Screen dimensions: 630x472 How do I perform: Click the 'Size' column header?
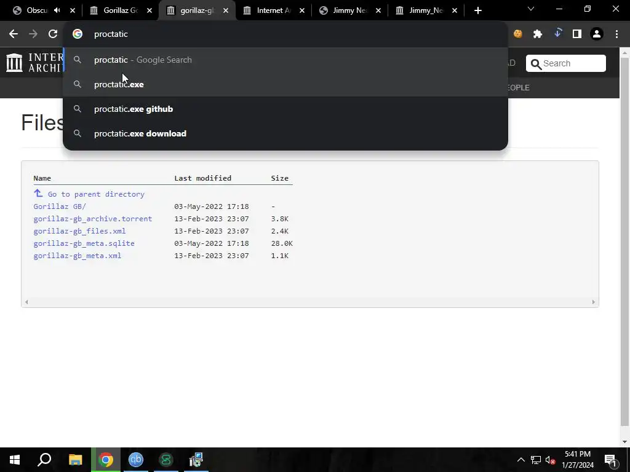tap(280, 178)
